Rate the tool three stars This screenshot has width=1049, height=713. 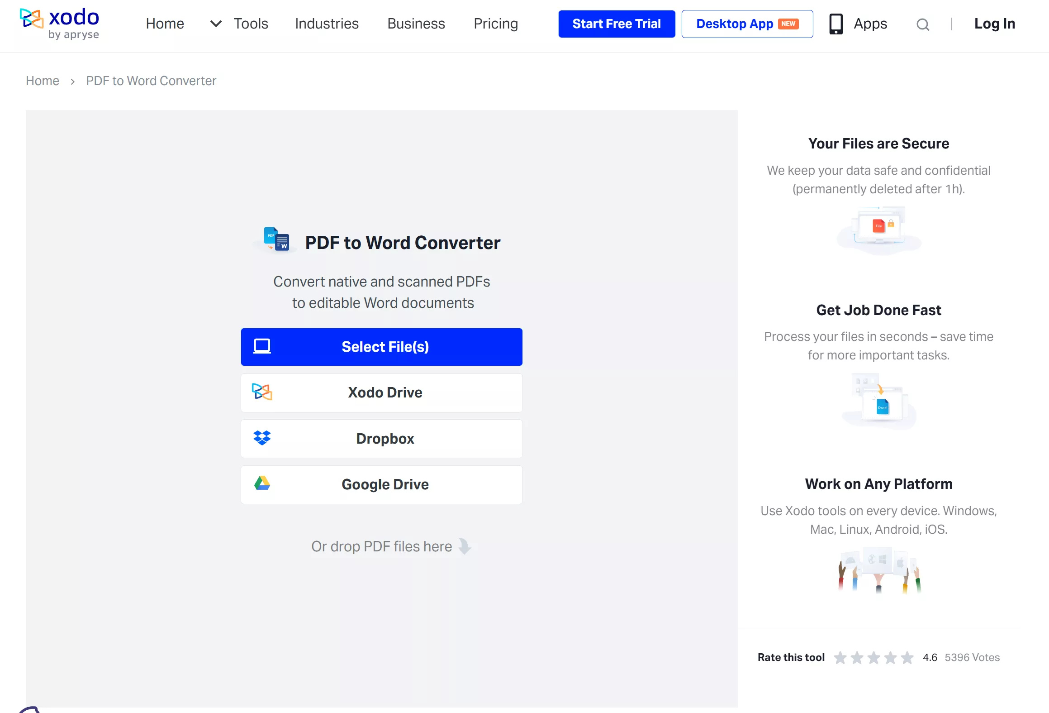(x=873, y=657)
